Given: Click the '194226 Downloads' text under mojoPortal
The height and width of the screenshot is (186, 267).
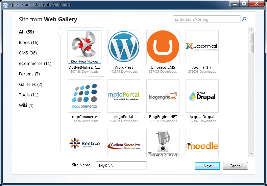Looking at the screenshot, I should click(x=124, y=121).
